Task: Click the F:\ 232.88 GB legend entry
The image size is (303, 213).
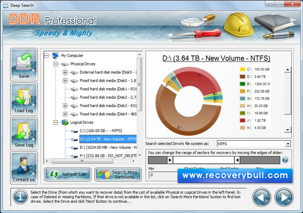Action: tap(255, 91)
